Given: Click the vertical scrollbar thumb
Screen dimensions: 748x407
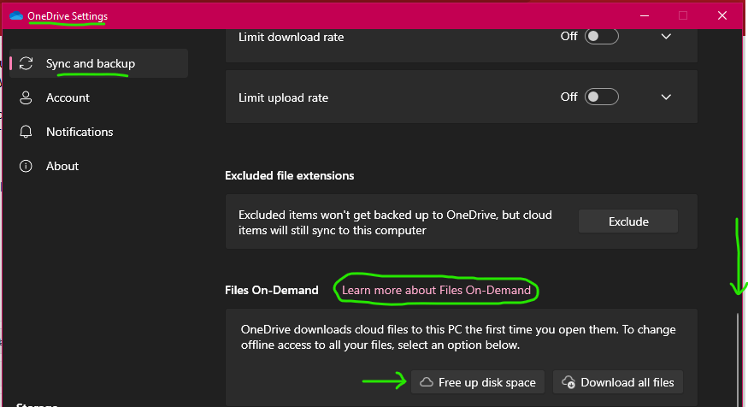Looking at the screenshot, I should click(738, 359).
